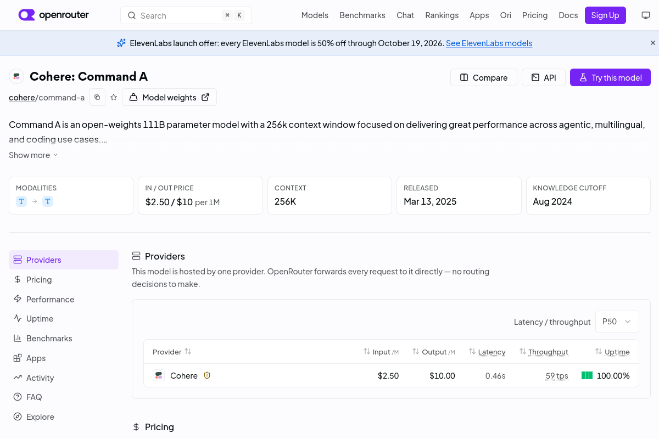This screenshot has width=659, height=439.
Task: Select the Providers sidebar tab
Action: pos(64,260)
